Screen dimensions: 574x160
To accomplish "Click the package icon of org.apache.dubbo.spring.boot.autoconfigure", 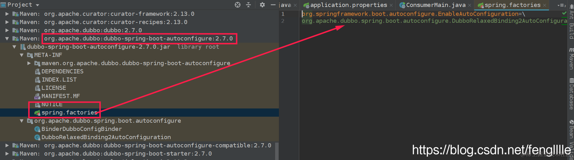I will (x=30, y=121).
